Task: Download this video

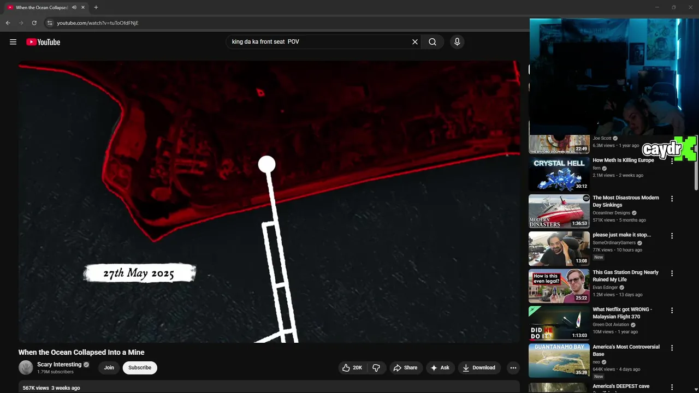Action: 479,368
